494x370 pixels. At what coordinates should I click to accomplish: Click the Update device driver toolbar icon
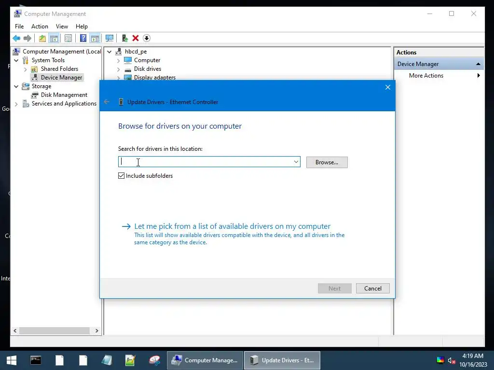(125, 39)
